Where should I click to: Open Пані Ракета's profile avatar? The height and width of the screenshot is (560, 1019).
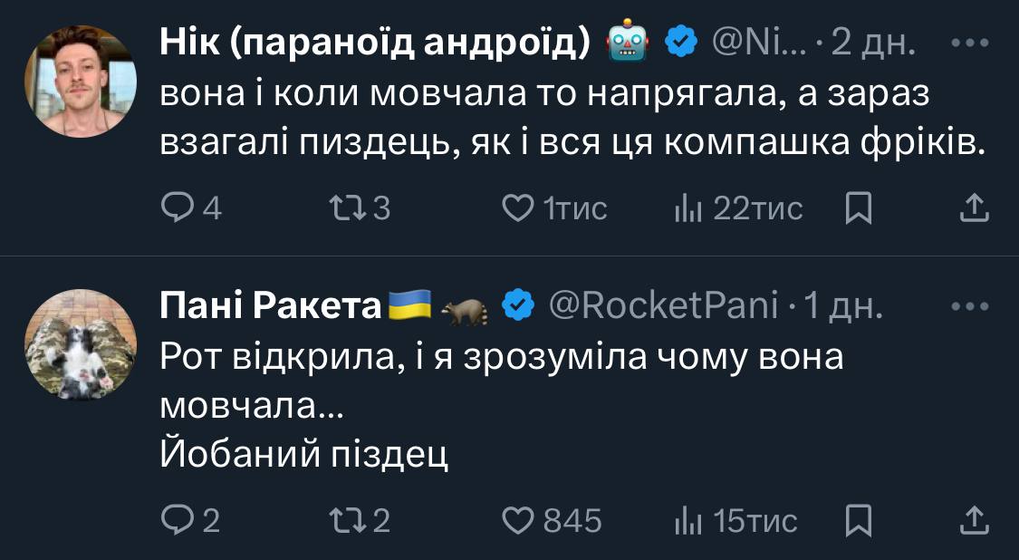[80, 344]
